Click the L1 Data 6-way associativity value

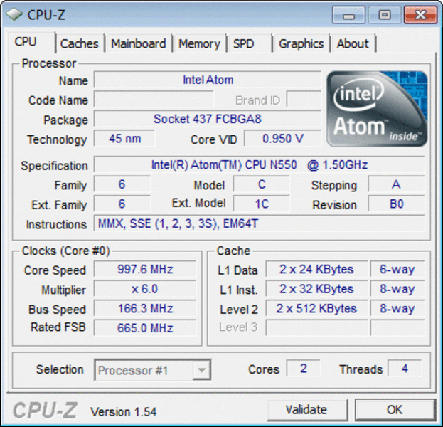(x=397, y=269)
